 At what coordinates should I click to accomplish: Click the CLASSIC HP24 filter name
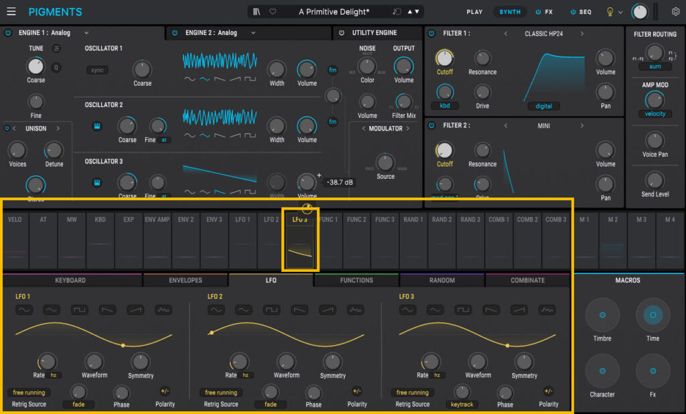click(x=543, y=33)
